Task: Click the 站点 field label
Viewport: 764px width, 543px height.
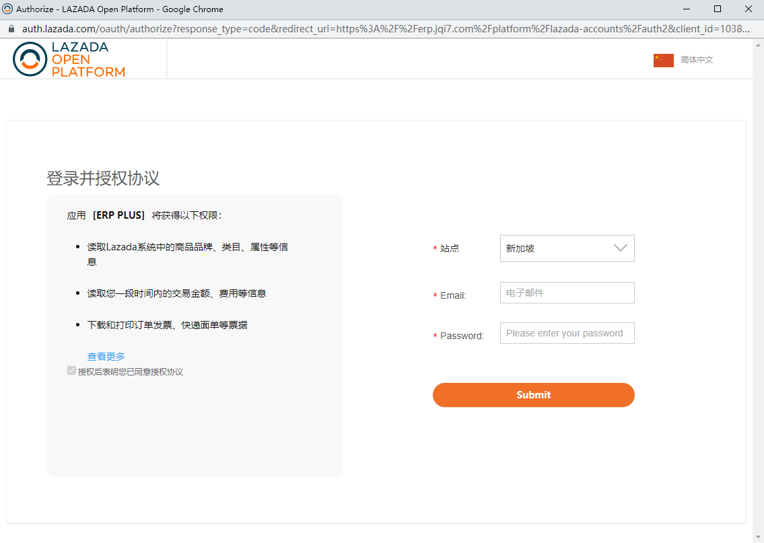Action: tap(449, 248)
